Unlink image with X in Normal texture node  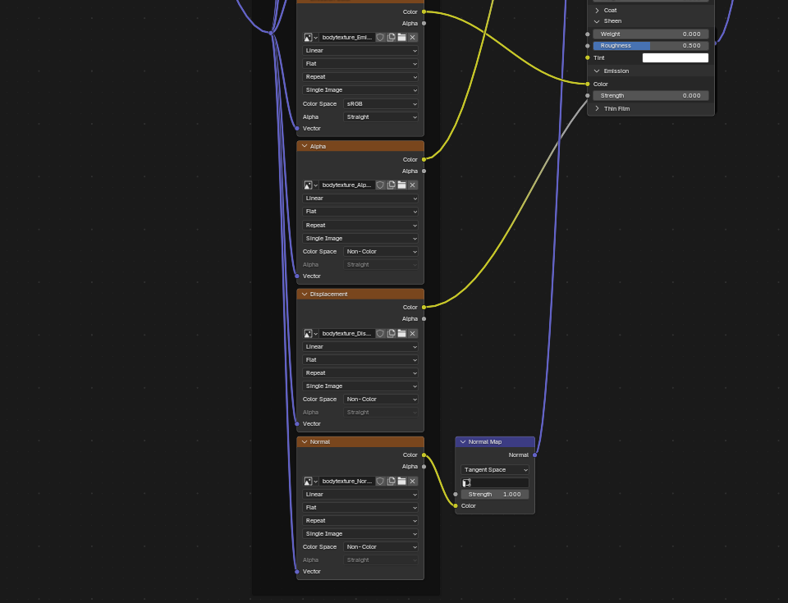[x=413, y=481]
